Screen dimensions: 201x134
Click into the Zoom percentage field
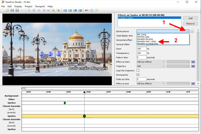click(x=141, y=49)
